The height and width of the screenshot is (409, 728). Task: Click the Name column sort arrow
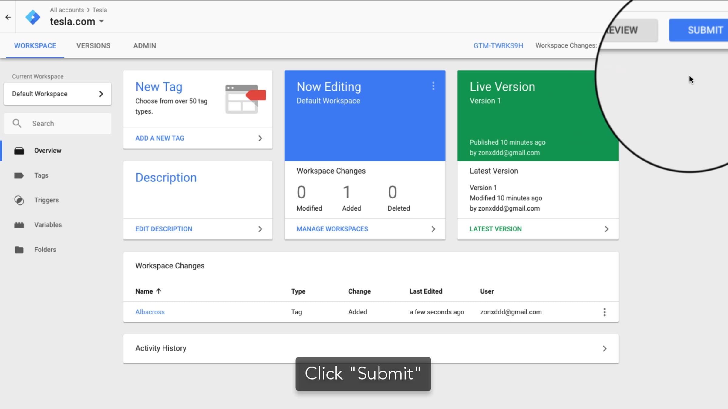[x=159, y=291]
